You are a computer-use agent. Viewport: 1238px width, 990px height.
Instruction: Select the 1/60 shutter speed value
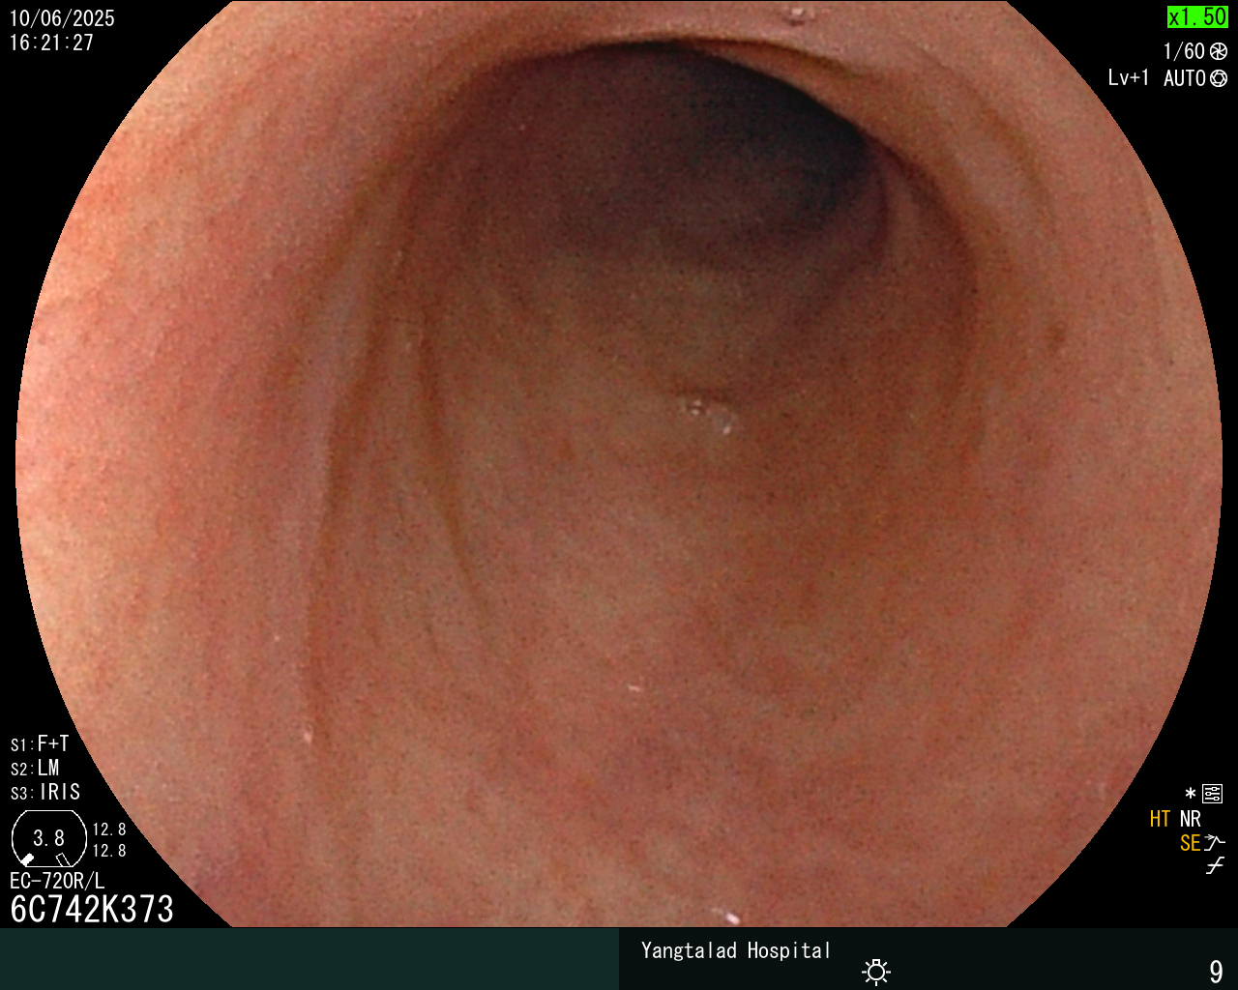(1184, 51)
